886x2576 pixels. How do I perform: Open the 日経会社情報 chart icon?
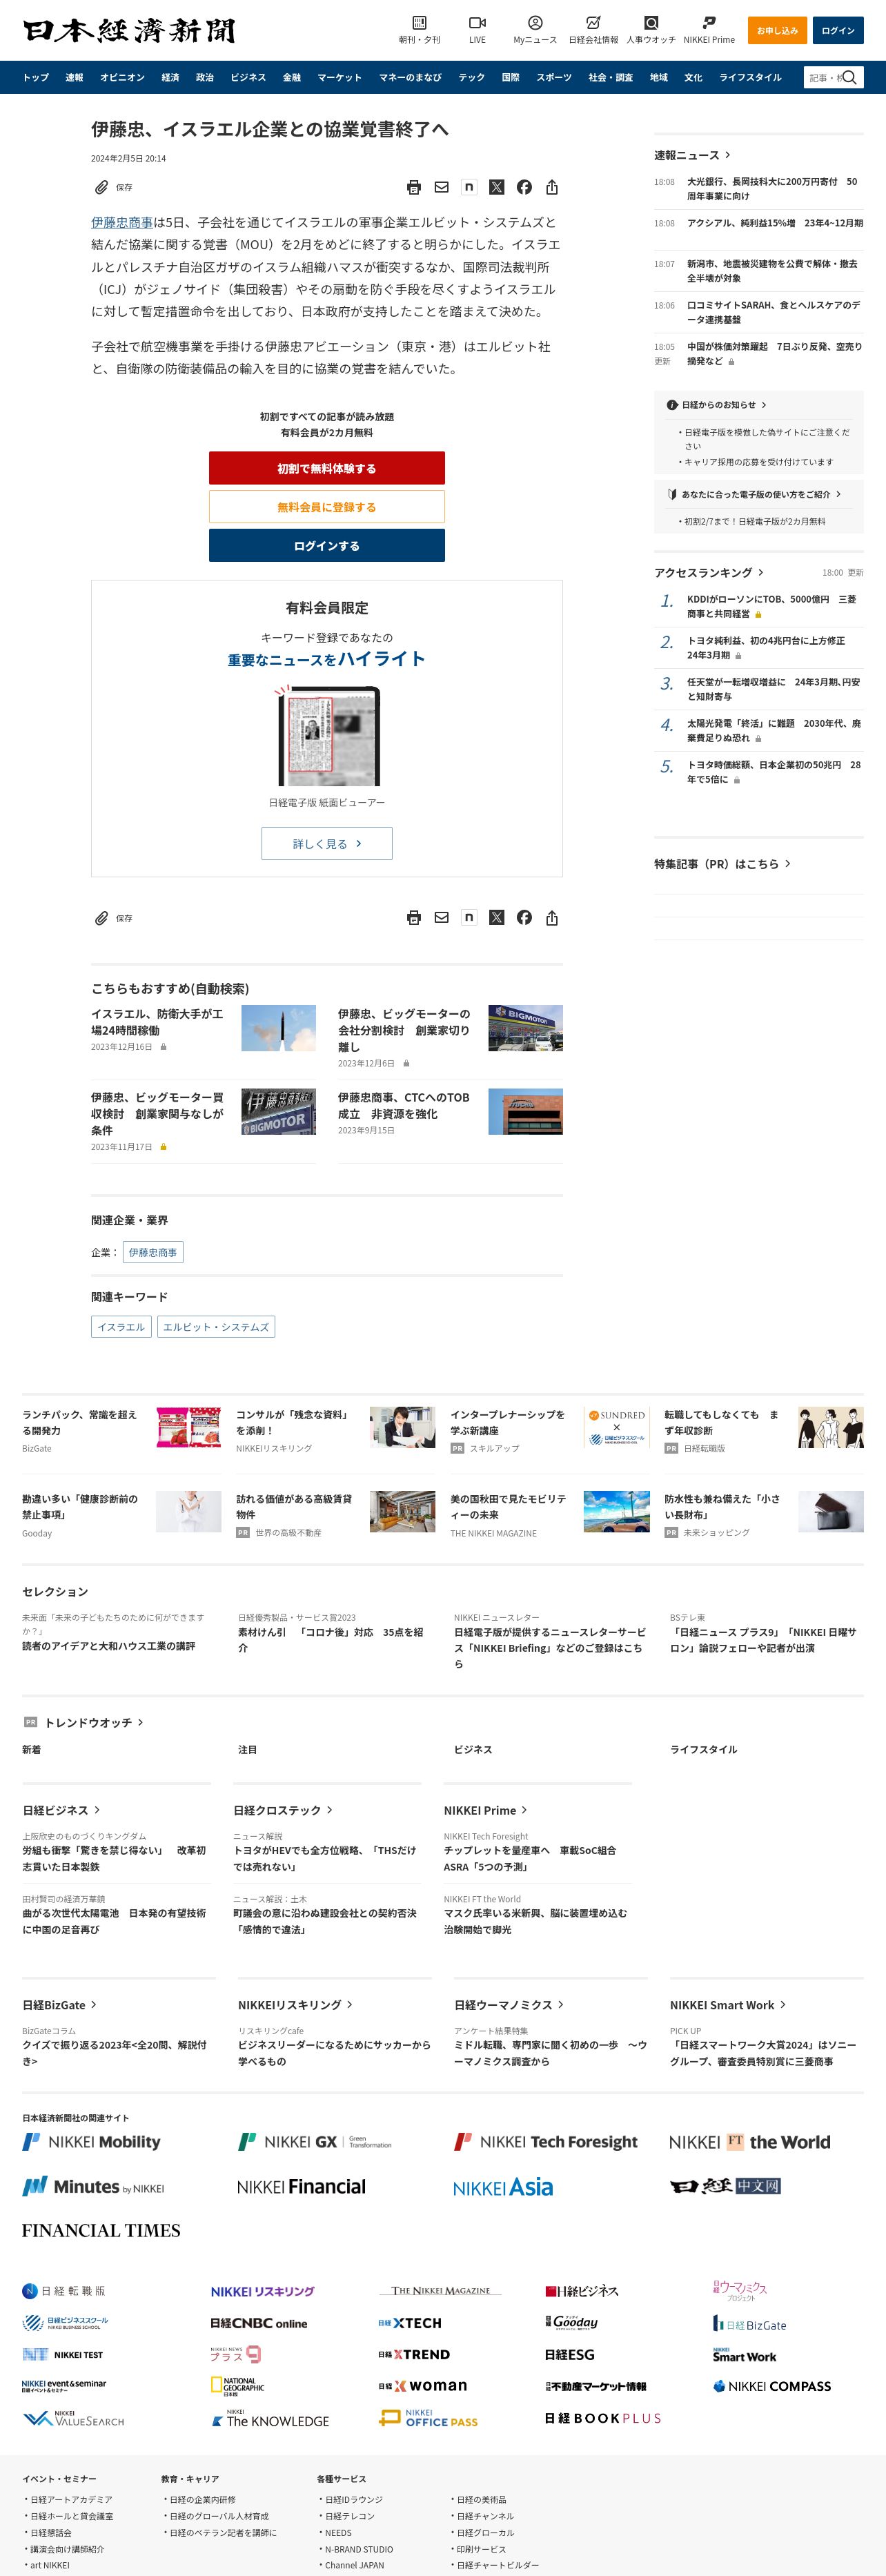[x=593, y=23]
